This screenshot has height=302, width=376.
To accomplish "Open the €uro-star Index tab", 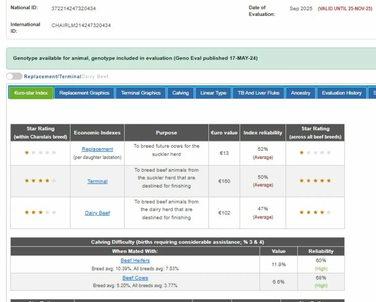I will click(x=31, y=93).
